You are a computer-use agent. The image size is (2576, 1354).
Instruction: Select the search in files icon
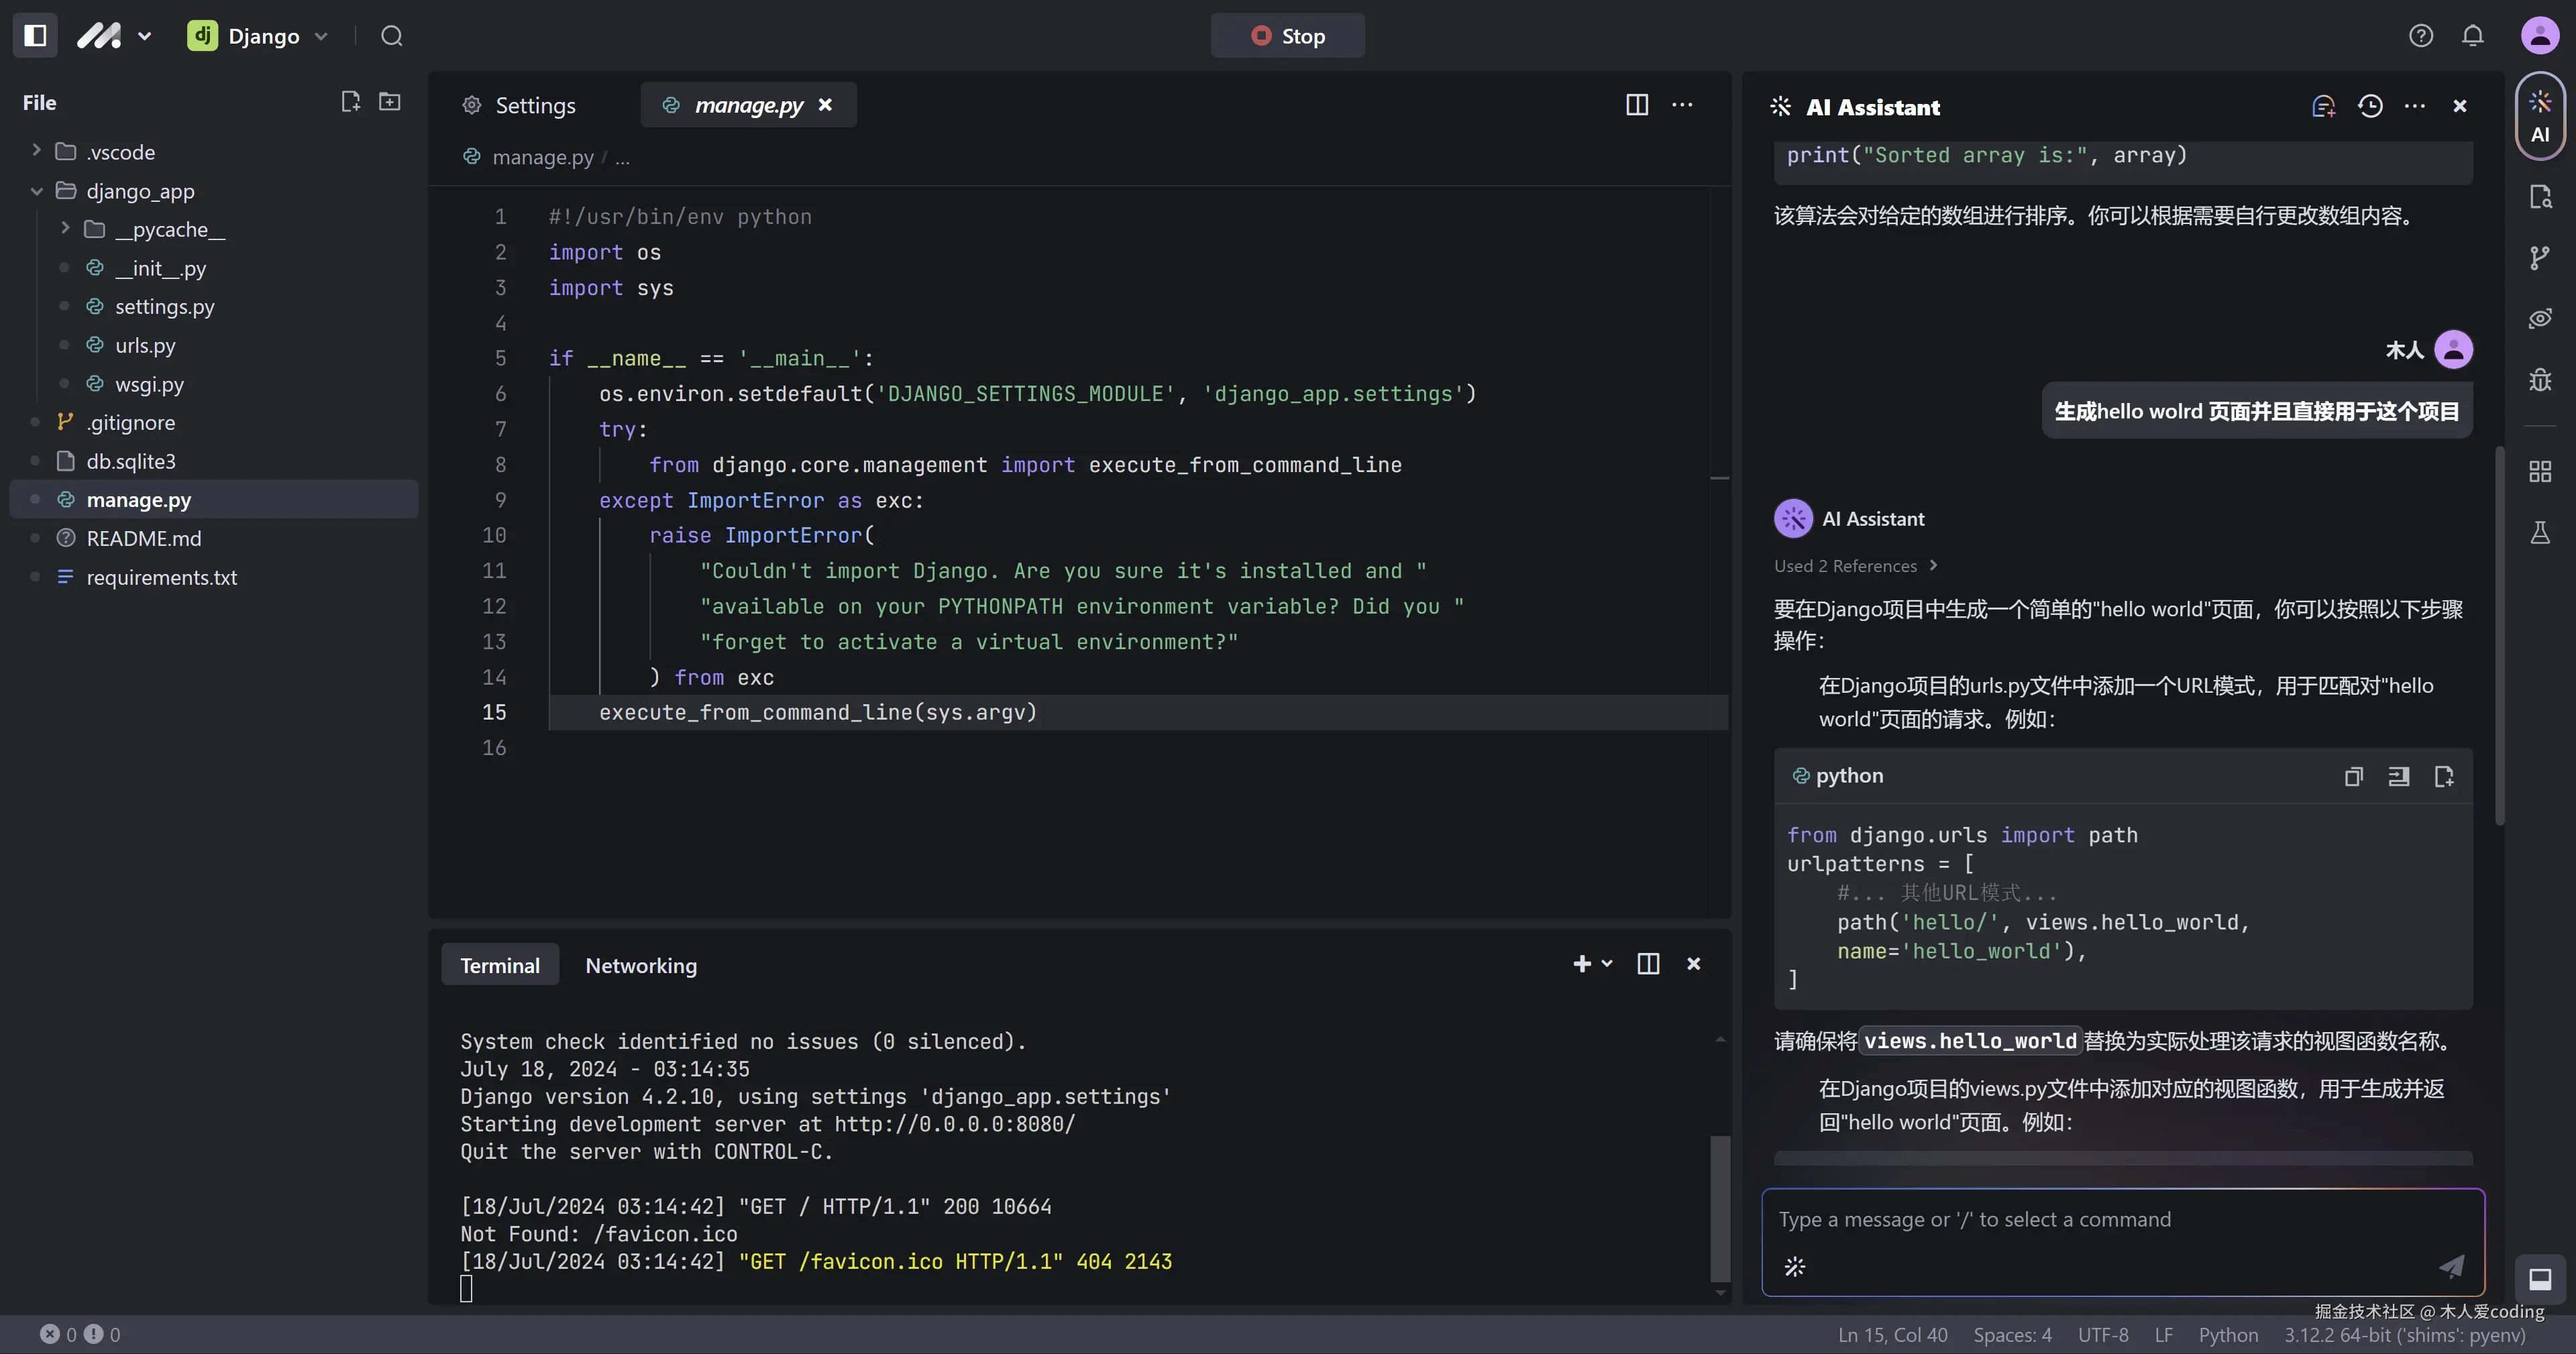[2541, 197]
